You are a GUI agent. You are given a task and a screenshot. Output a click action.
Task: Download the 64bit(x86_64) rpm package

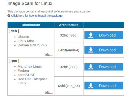[104, 85]
